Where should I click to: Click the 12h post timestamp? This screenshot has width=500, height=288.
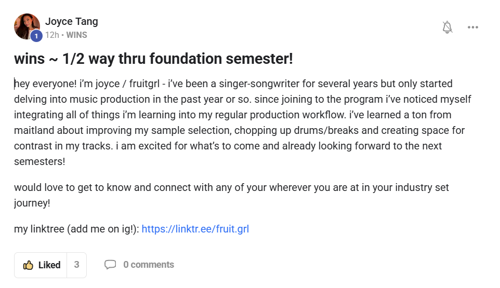coord(51,35)
